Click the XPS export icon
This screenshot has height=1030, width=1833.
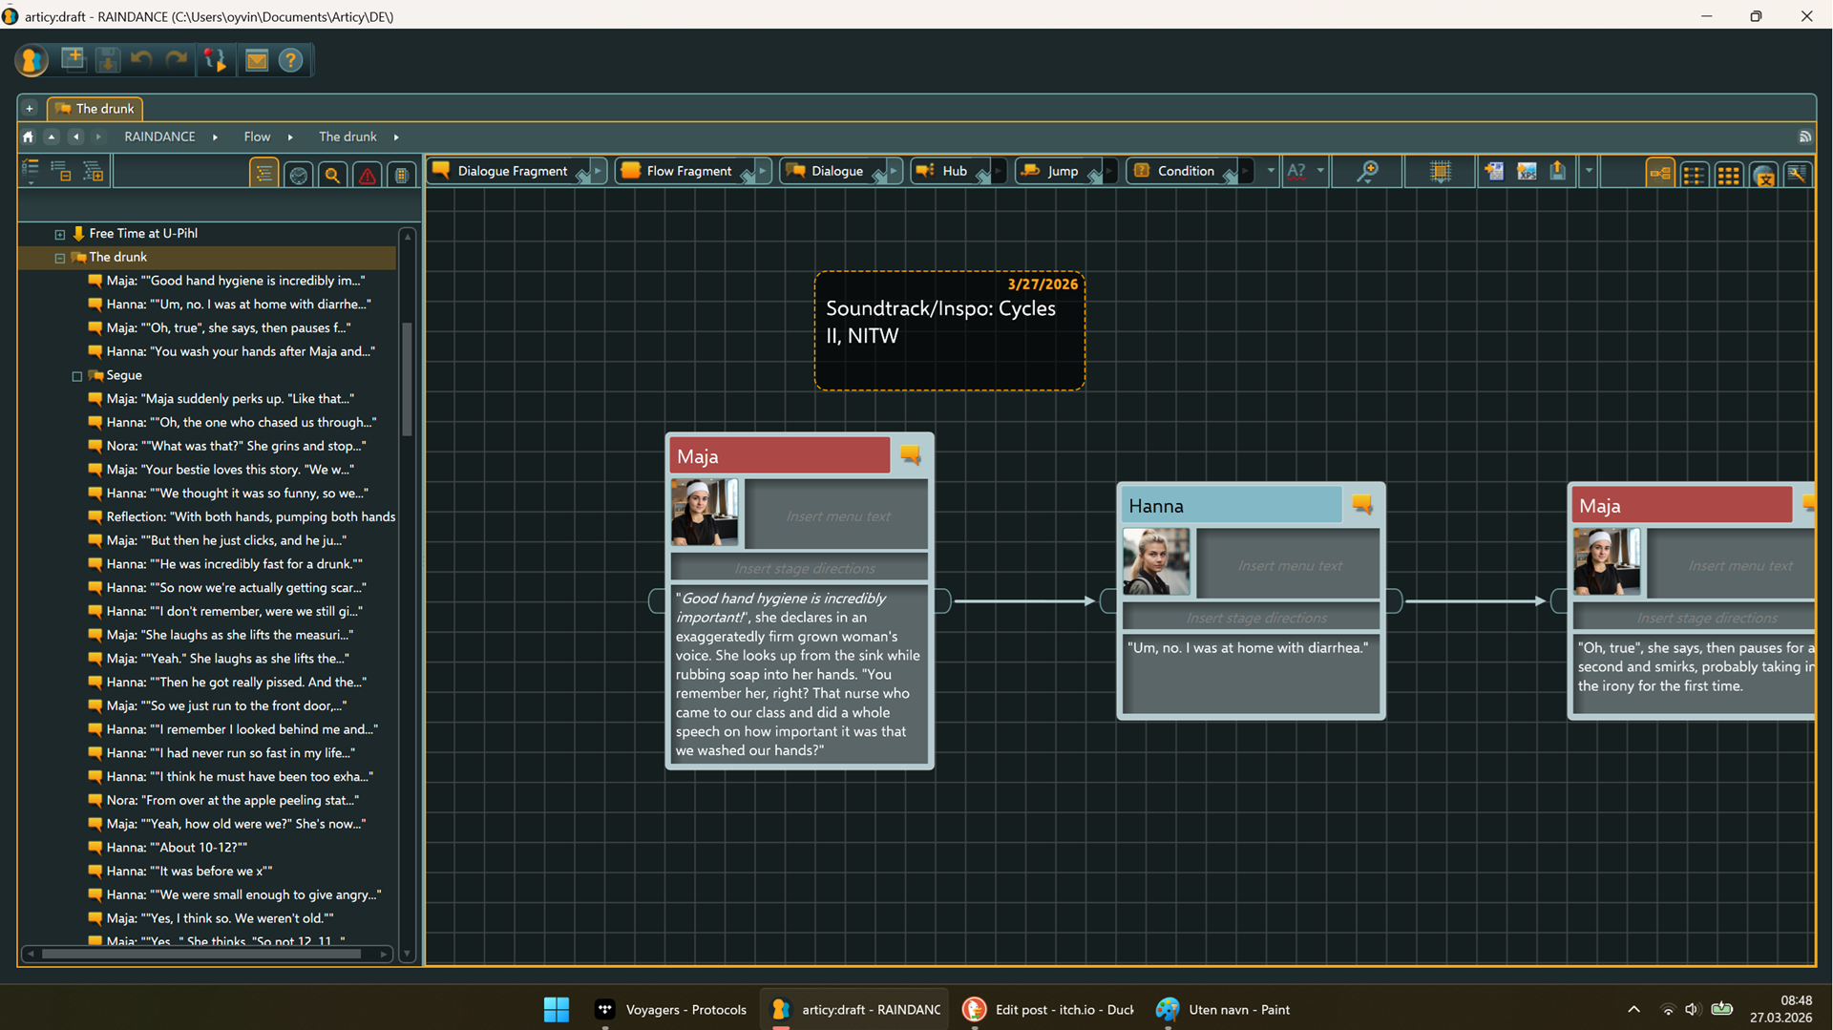click(1527, 172)
